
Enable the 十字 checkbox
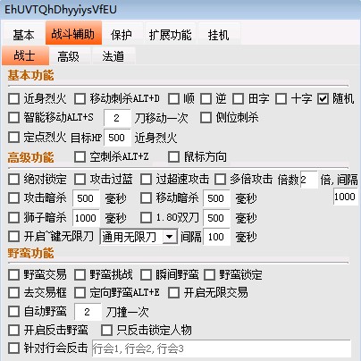[281, 98]
